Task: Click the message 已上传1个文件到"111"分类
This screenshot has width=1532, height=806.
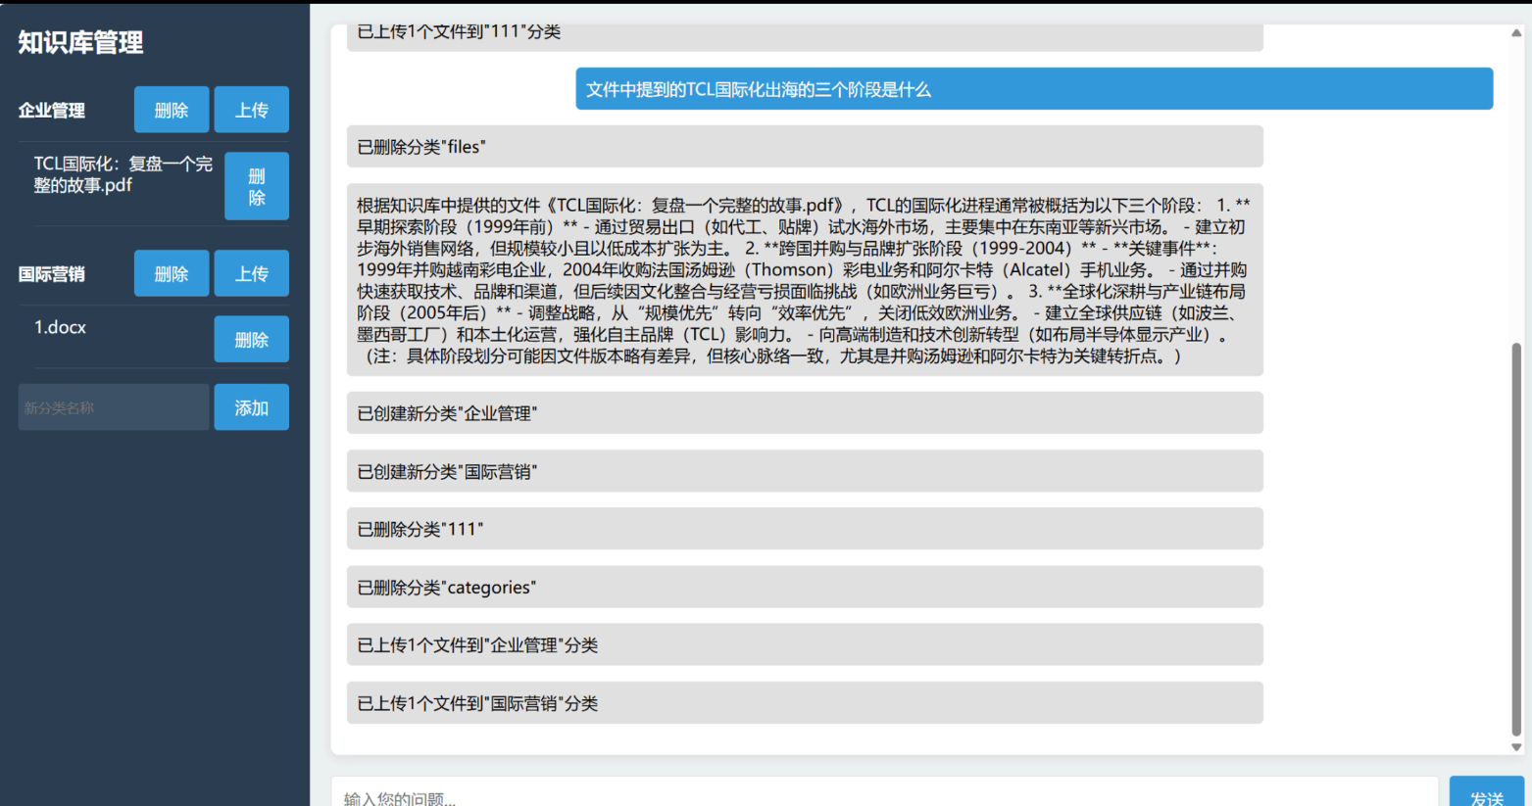Action: pyautogui.click(x=805, y=37)
